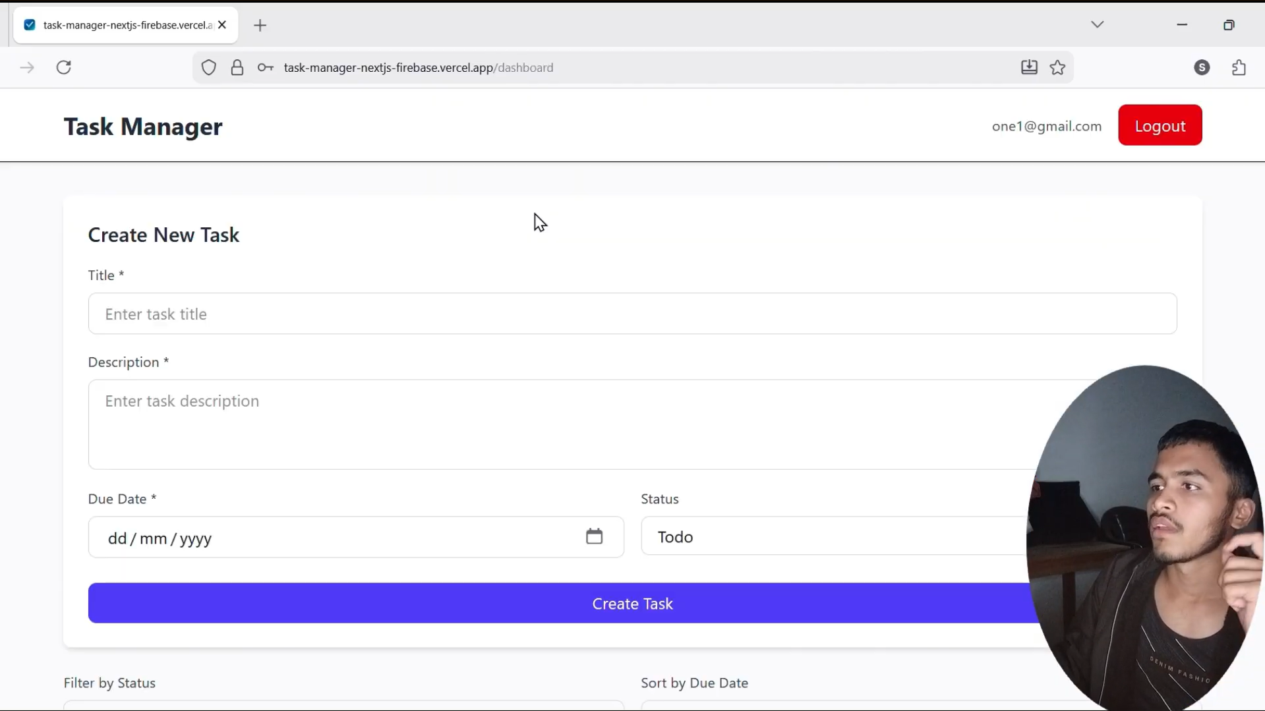Open the calendar picker in Due Date
Viewport: 1265px width, 711px height.
click(594, 536)
